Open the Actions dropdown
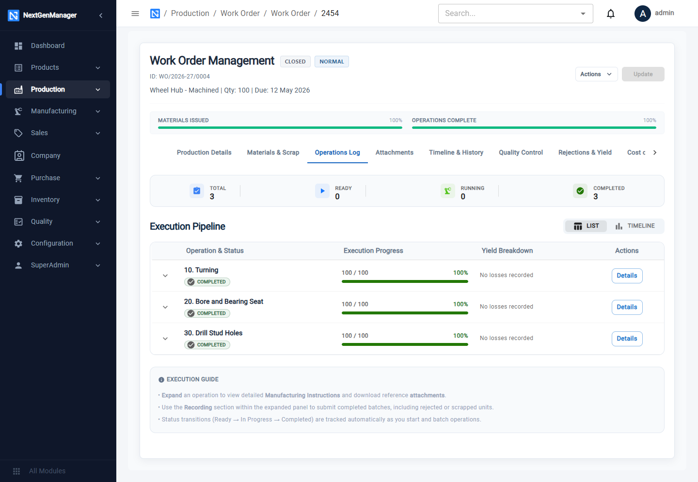This screenshot has height=482, width=698. pyautogui.click(x=596, y=74)
